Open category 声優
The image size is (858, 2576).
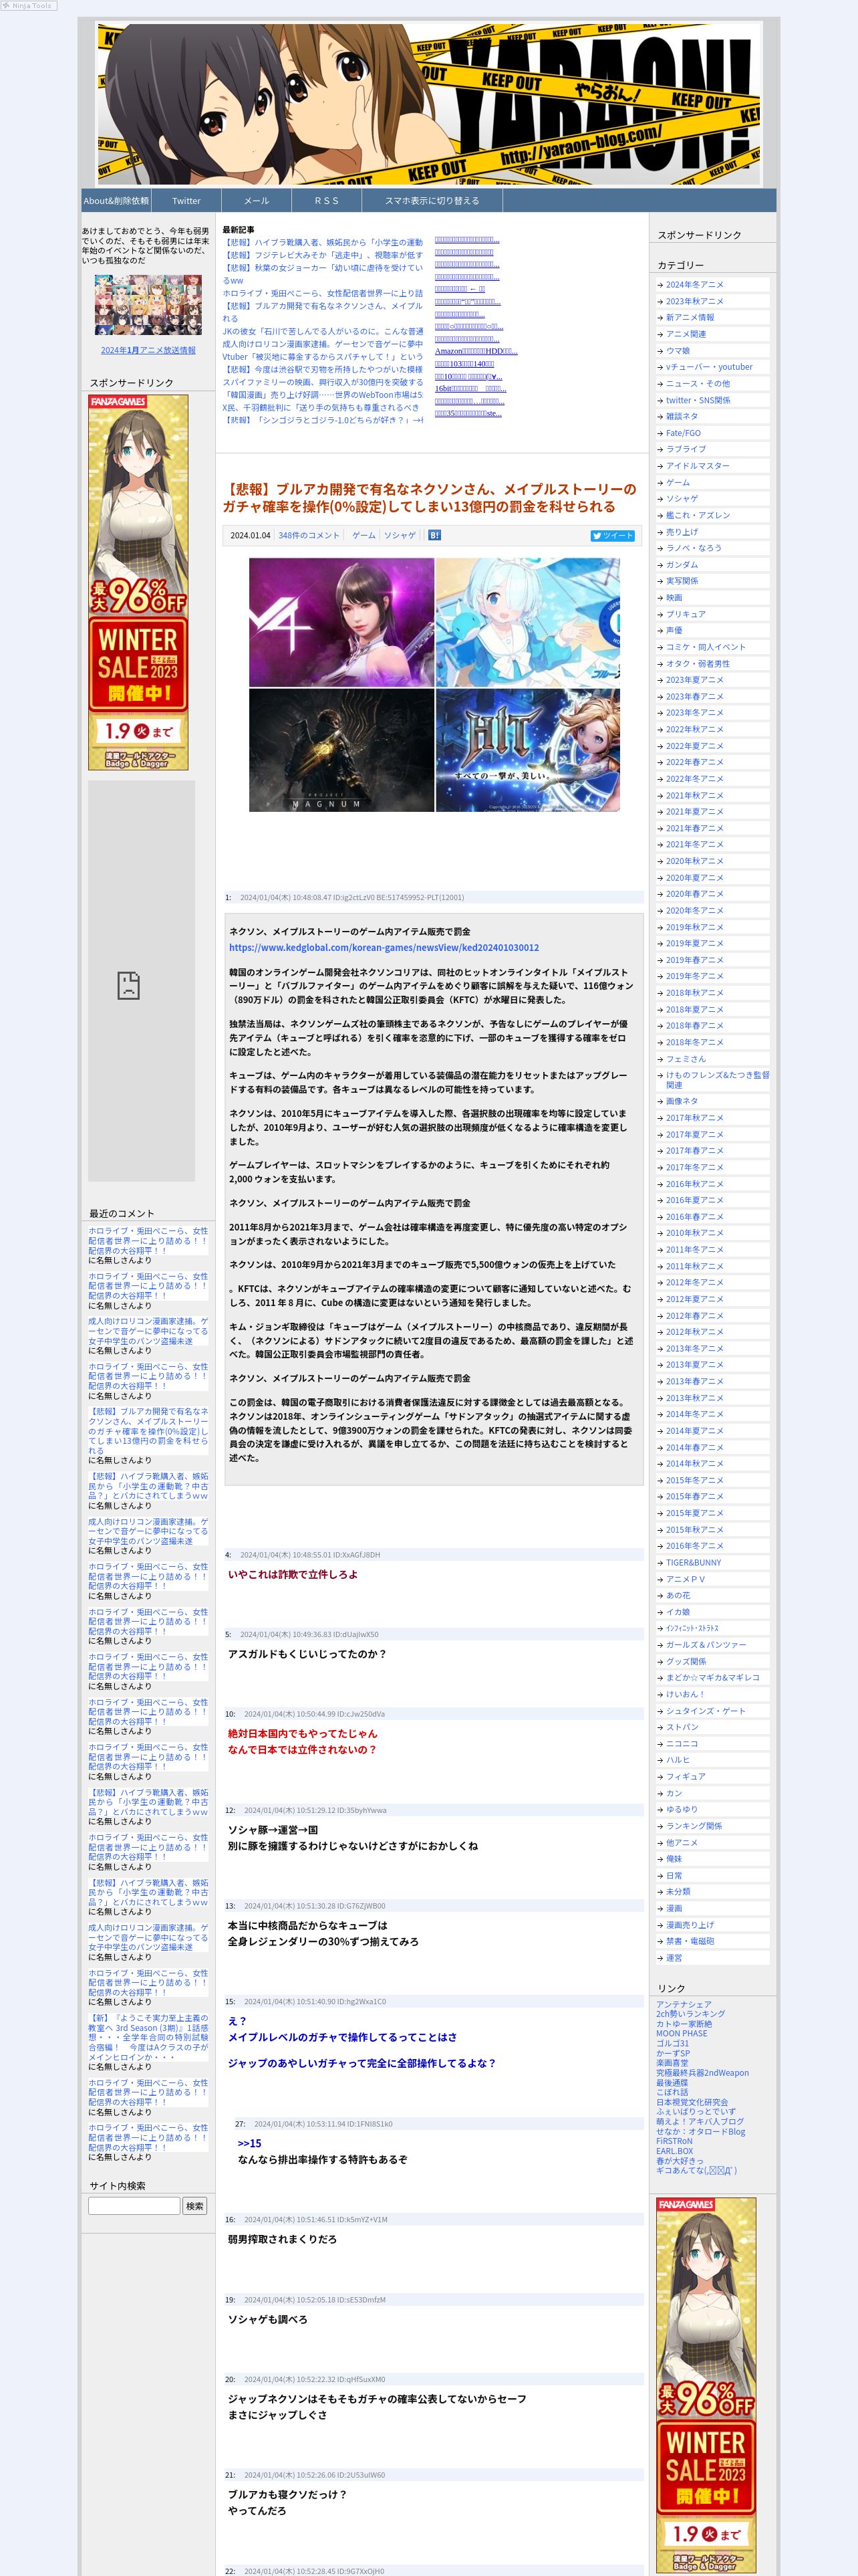click(674, 630)
